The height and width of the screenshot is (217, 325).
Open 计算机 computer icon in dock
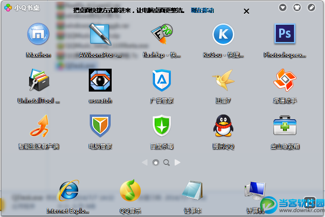coord(255,190)
